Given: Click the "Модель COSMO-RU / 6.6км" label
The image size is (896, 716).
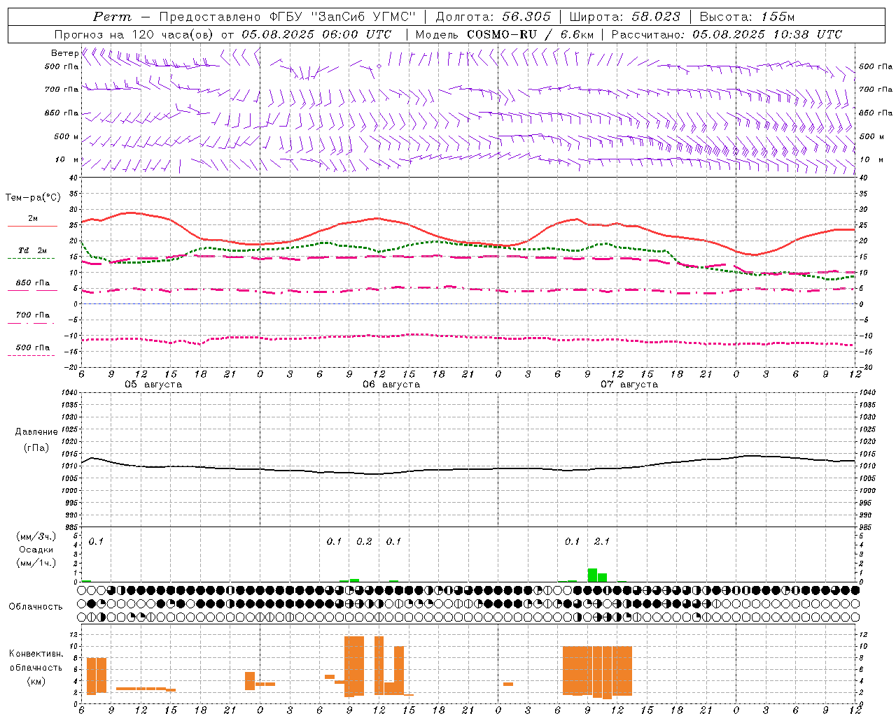Looking at the screenshot, I should (505, 34).
